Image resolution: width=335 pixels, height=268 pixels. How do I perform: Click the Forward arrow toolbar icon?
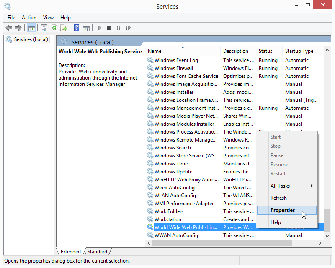tap(18, 28)
